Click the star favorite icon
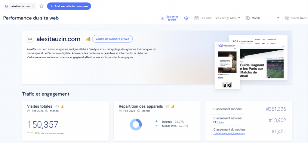Screen dimensions: 308x143 pyautogui.click(x=42, y=6)
